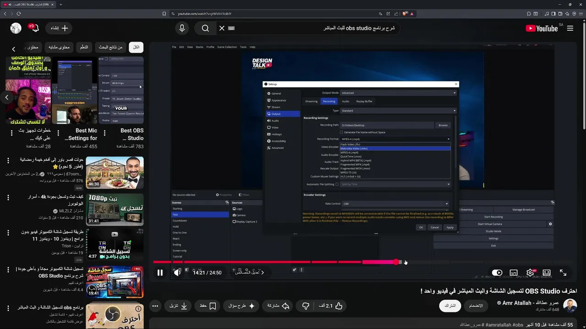Select the التعلّم chip
The height and width of the screenshot is (329, 586).
[x=84, y=47]
